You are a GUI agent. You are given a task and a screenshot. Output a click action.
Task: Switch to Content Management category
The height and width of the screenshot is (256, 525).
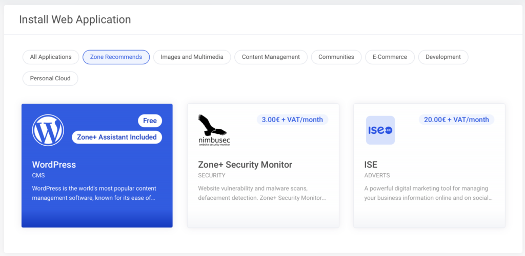[x=271, y=57]
